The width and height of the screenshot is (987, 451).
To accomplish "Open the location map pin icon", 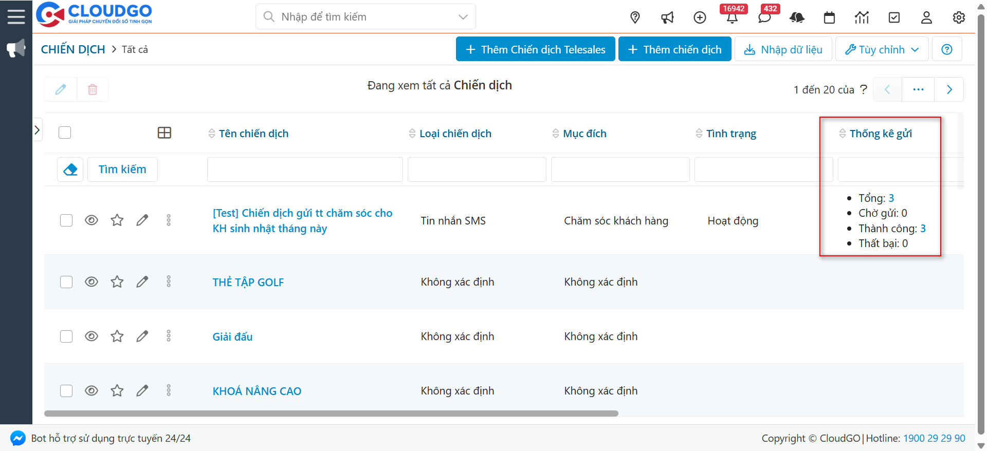I will [635, 17].
